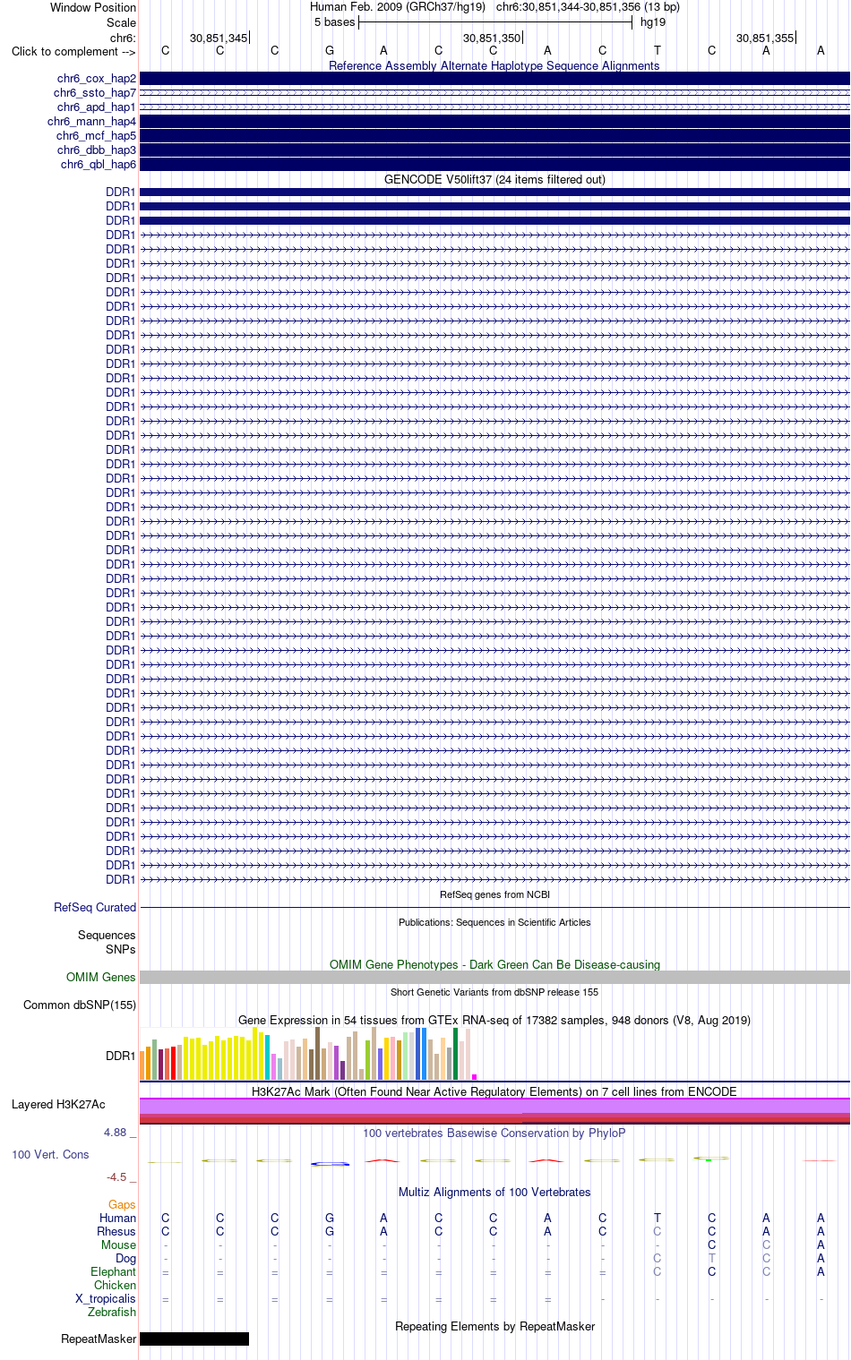
Task: Select the Human species row label
Action: click(x=117, y=1218)
